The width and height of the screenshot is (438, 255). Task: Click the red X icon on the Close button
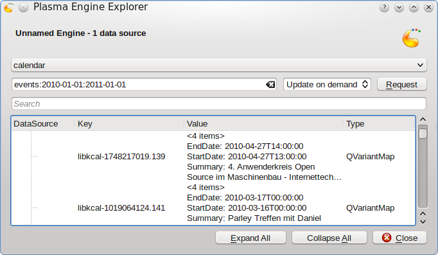point(387,238)
